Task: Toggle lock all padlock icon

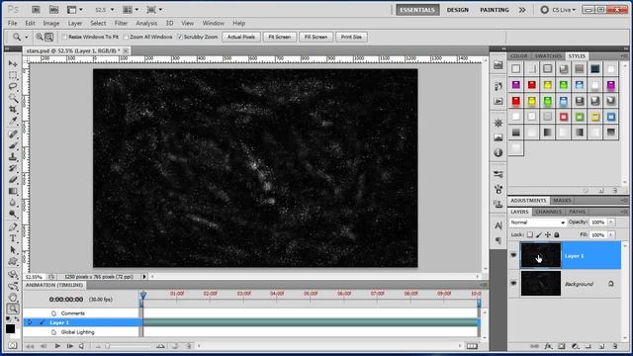Action: click(x=557, y=234)
